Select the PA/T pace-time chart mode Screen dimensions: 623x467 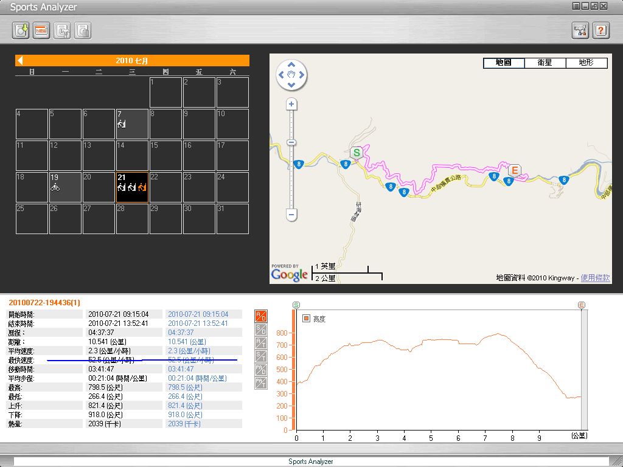pyautogui.click(x=260, y=383)
